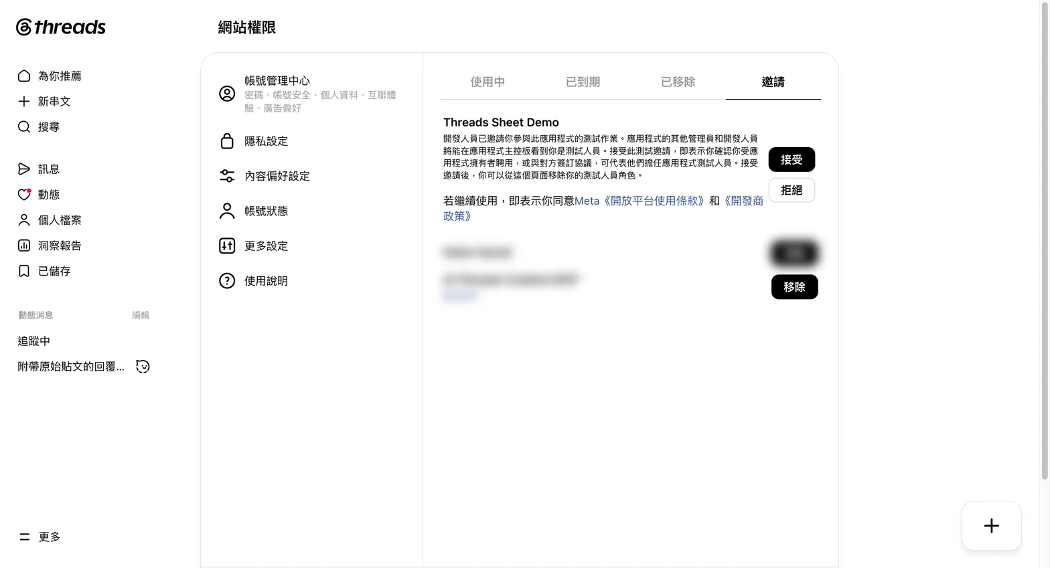Image resolution: width=1050 pixels, height=568 pixels.
Task: Accept invitation with 接受 button
Action: (792, 159)
